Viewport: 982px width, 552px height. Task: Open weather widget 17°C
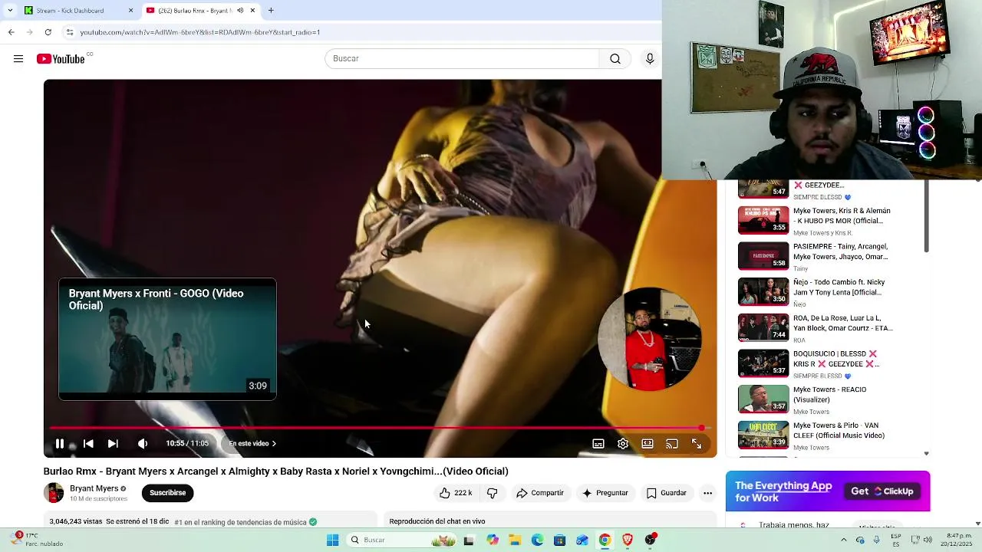coord(35,540)
